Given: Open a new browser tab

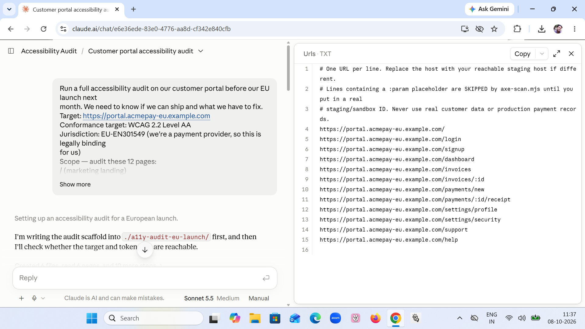Looking at the screenshot, I should point(133,9).
